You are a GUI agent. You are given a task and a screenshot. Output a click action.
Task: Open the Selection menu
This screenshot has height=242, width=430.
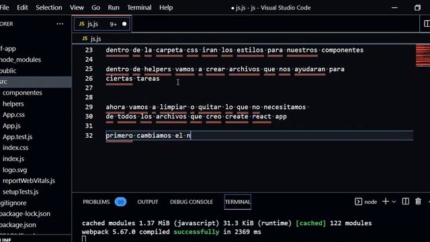tap(49, 7)
